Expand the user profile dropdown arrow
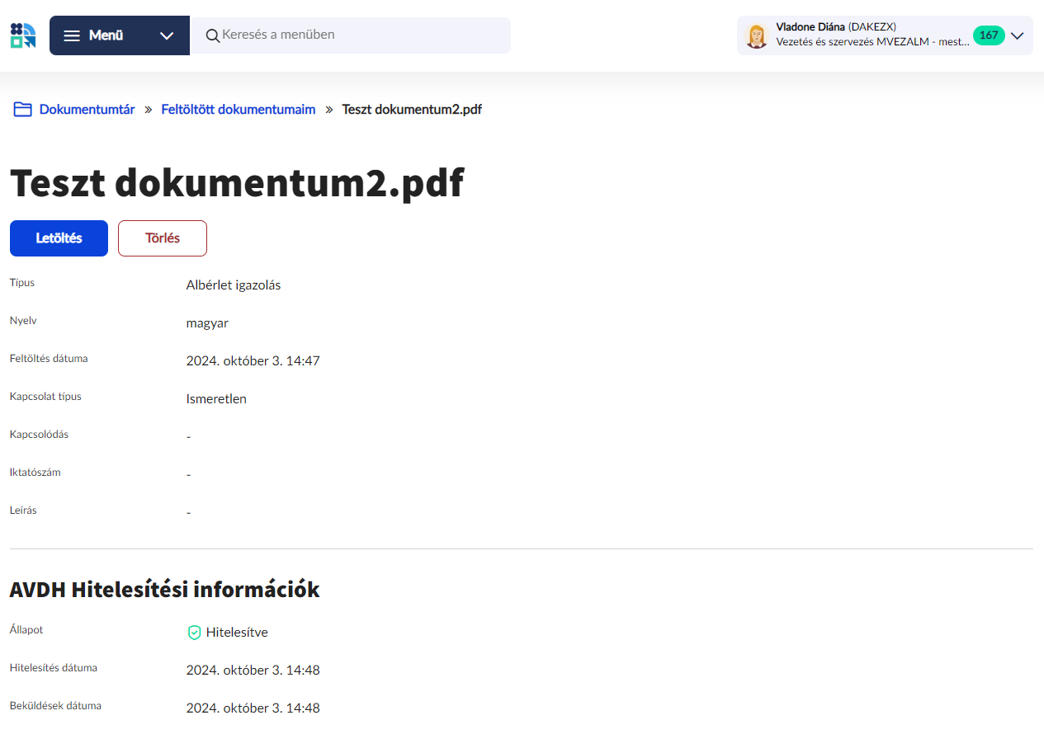Viewport: 1044px width, 753px height. tap(1018, 35)
